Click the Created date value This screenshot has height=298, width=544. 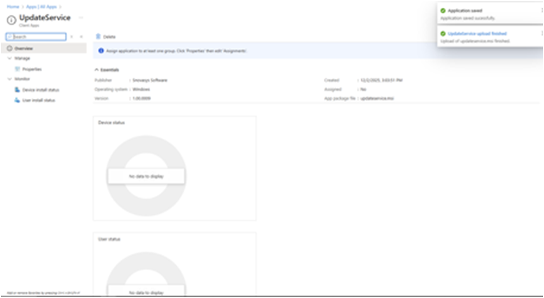pyautogui.click(x=381, y=80)
